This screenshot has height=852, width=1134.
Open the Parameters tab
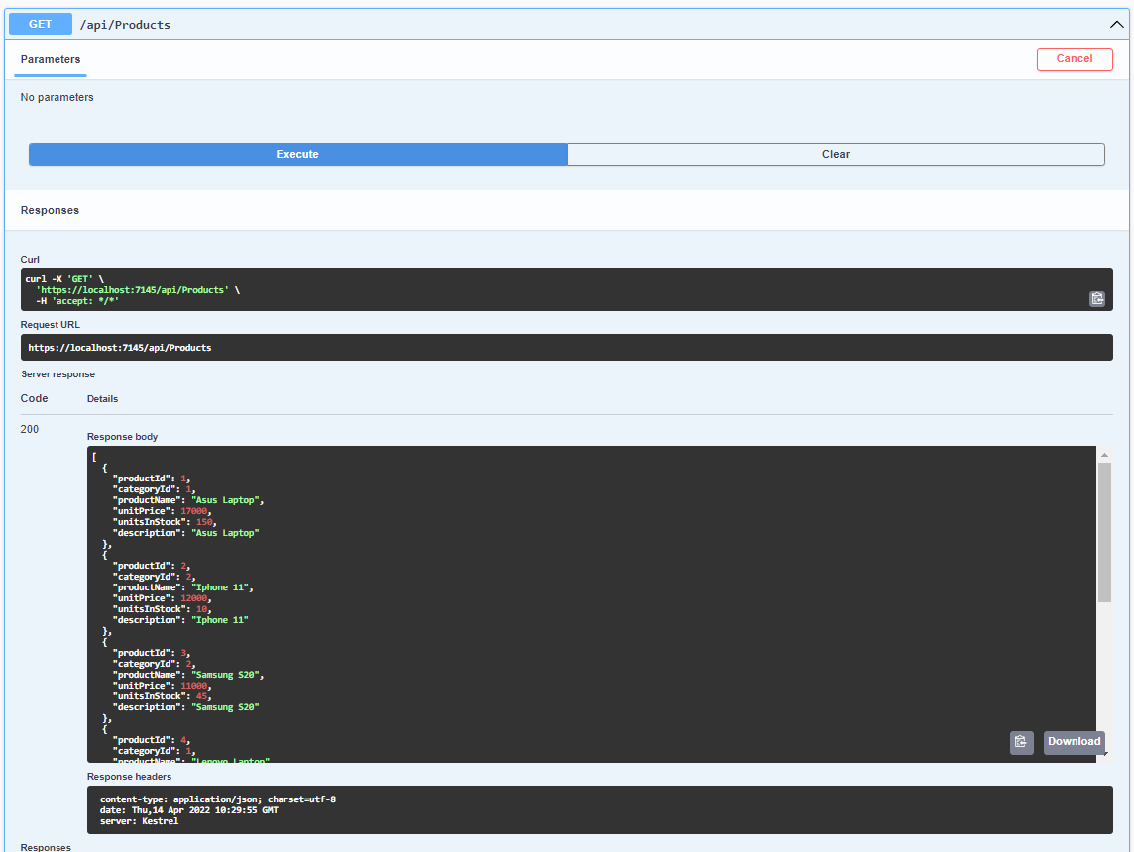coord(50,59)
